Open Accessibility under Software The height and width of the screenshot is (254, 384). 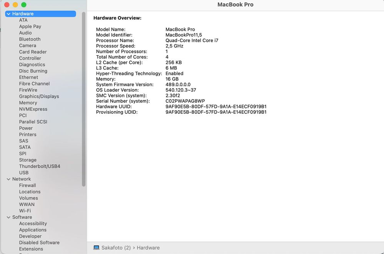click(x=33, y=223)
